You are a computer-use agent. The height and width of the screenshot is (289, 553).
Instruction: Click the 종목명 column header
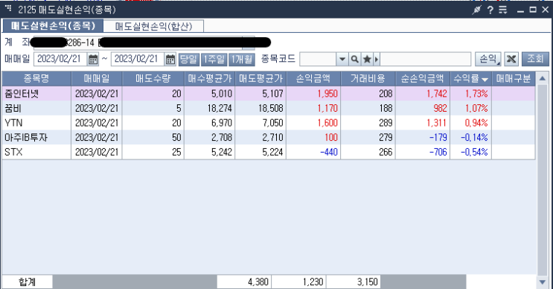36,79
